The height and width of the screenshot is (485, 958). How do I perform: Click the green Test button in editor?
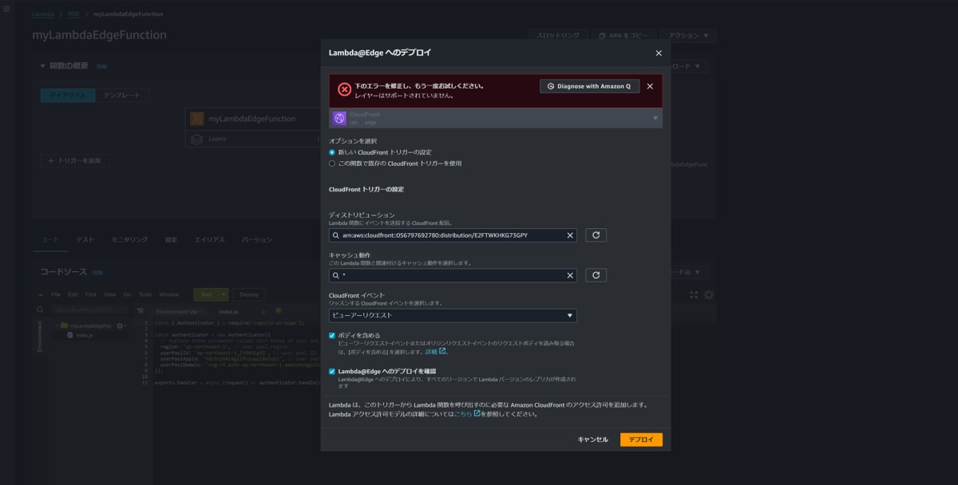coord(206,294)
